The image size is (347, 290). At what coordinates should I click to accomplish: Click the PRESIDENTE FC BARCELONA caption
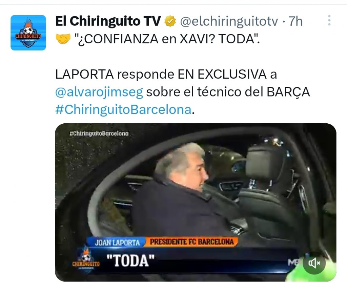pos(192,242)
